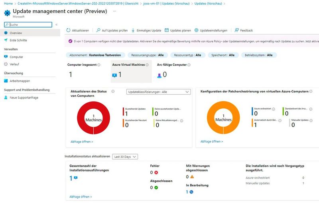Select the Azure Virtual Machines count tile
319x203 pixels.
pos(131,71)
